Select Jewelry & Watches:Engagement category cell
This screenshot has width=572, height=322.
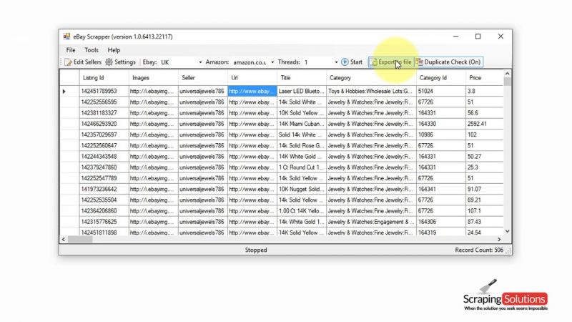tap(371, 222)
